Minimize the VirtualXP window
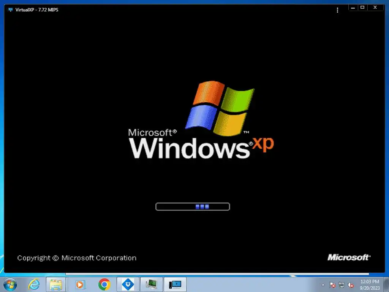 pyautogui.click(x=353, y=8)
